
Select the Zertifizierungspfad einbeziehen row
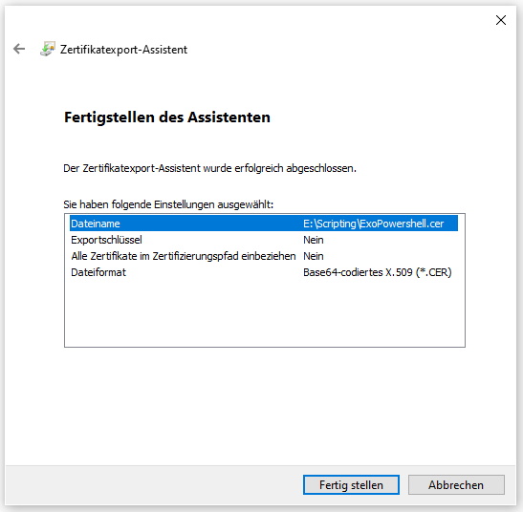264,256
